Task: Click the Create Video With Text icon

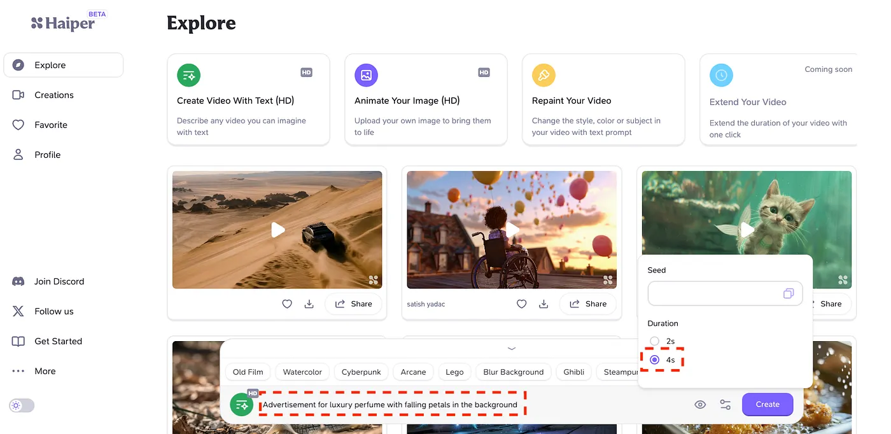Action: tap(188, 75)
